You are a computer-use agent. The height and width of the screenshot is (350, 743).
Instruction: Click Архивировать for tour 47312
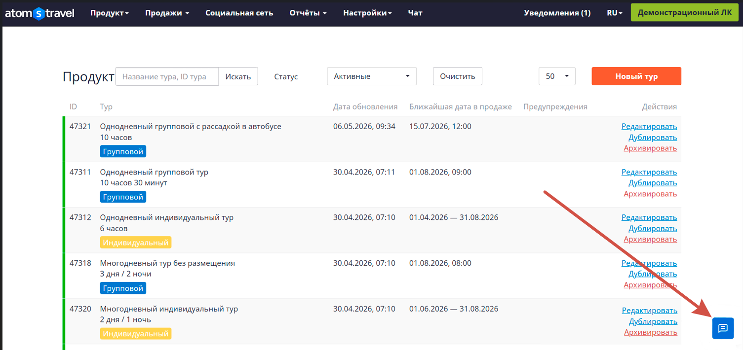click(x=650, y=239)
